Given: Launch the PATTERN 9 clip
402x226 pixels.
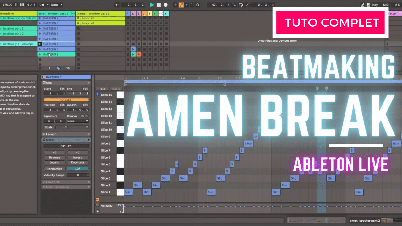Looking at the screenshot, I should click(40, 54).
